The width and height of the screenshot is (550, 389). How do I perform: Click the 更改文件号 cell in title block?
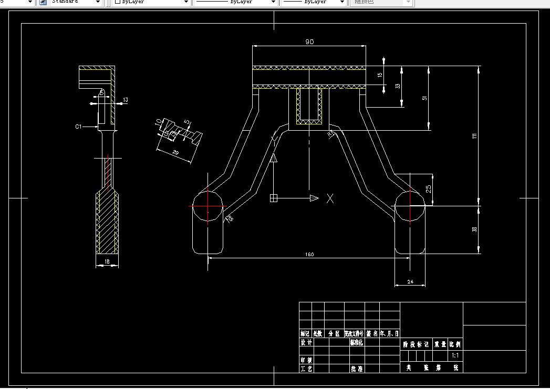pyautogui.click(x=354, y=334)
